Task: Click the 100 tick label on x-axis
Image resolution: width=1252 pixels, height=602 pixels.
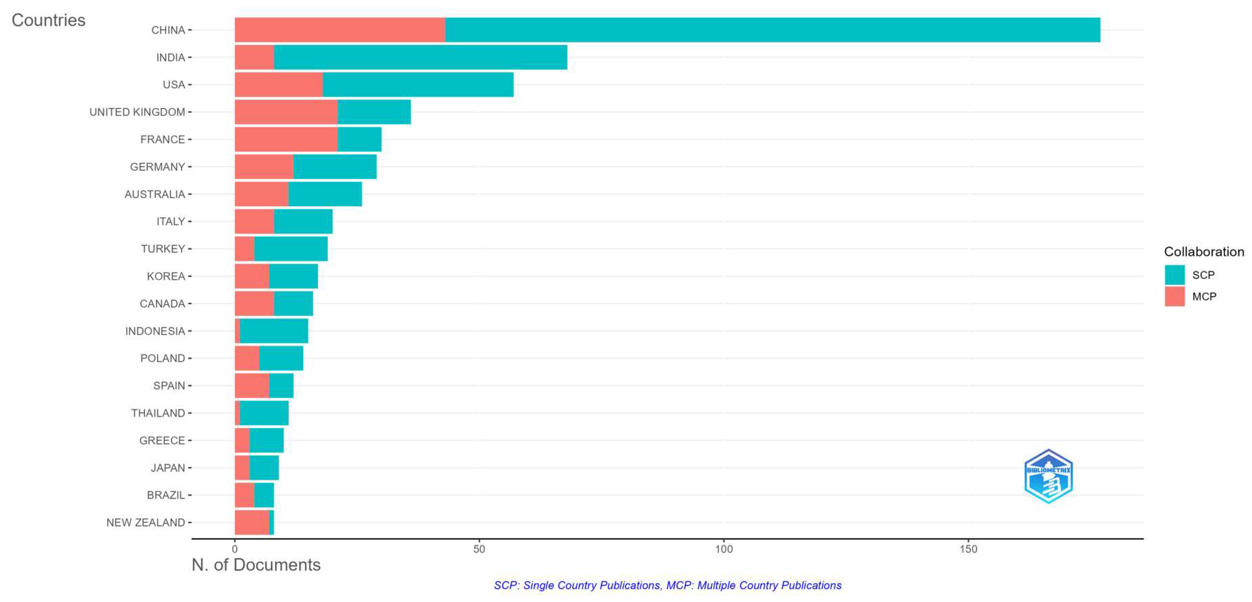Action: point(724,549)
